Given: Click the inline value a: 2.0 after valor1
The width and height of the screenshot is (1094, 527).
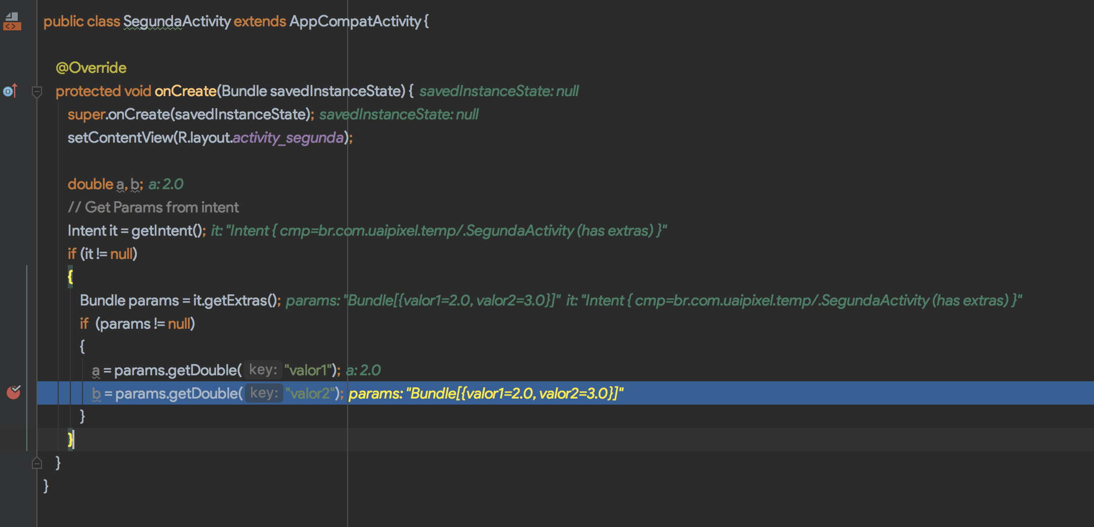Looking at the screenshot, I should pos(363,370).
